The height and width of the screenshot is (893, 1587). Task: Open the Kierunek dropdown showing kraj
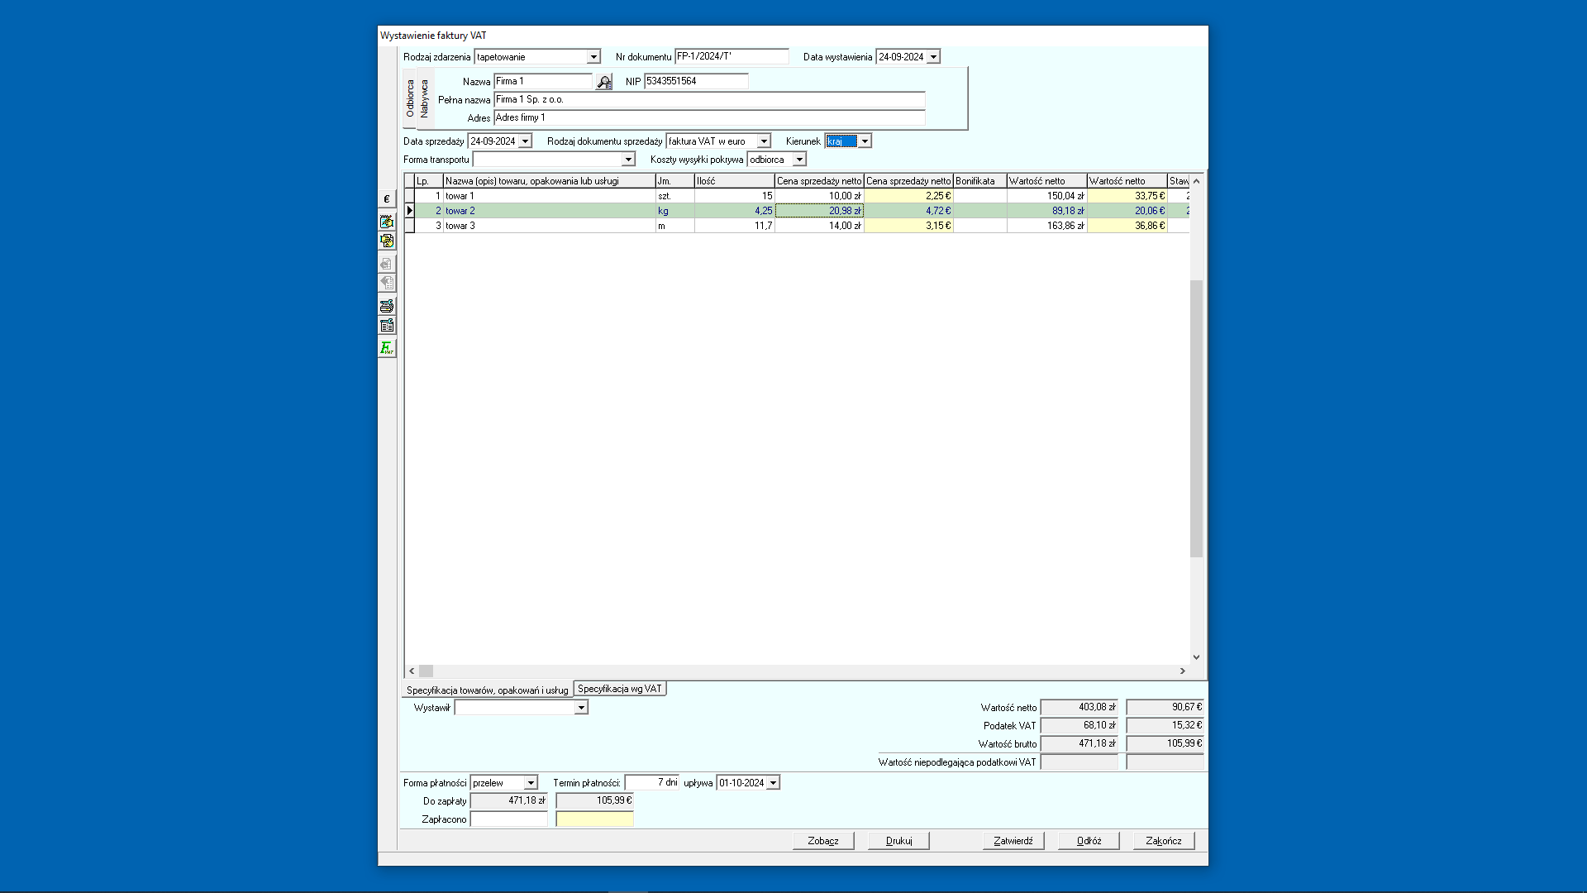click(x=865, y=141)
